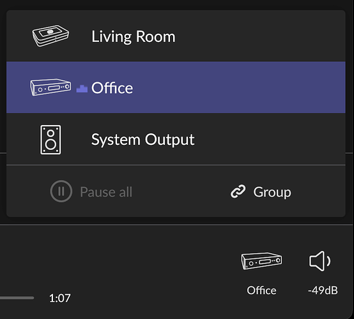Click the Pause all circular pause icon

pyautogui.click(x=61, y=191)
